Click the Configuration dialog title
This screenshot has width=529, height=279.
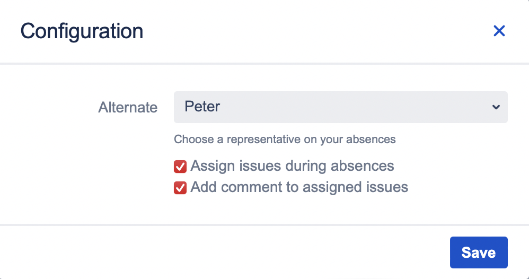[82, 31]
